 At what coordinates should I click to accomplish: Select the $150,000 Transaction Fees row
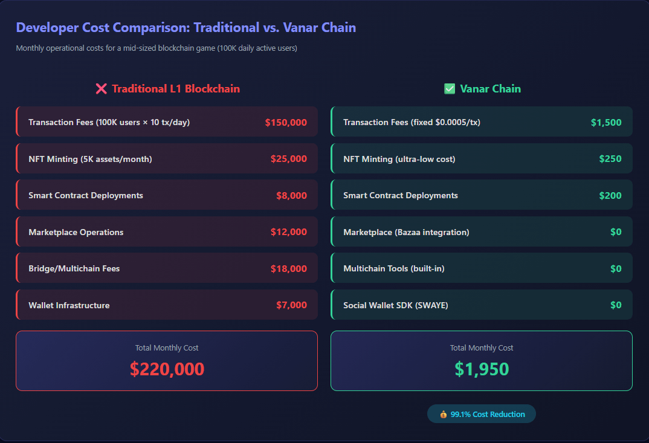[x=167, y=121]
